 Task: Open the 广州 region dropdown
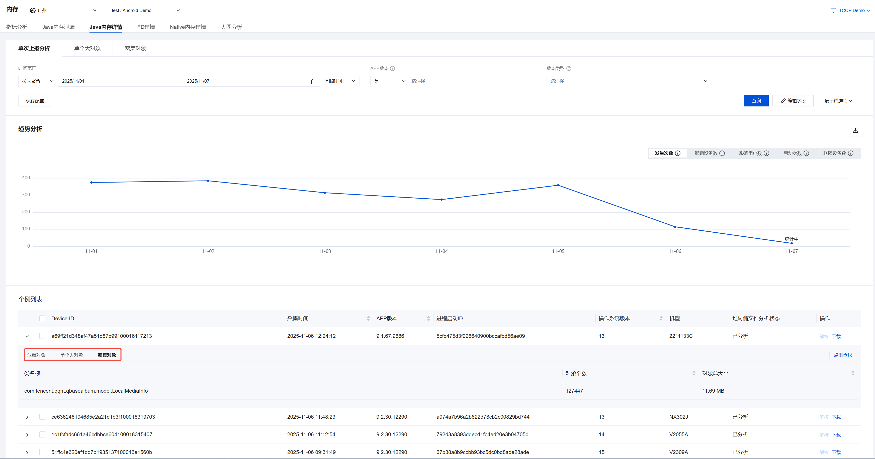(63, 11)
